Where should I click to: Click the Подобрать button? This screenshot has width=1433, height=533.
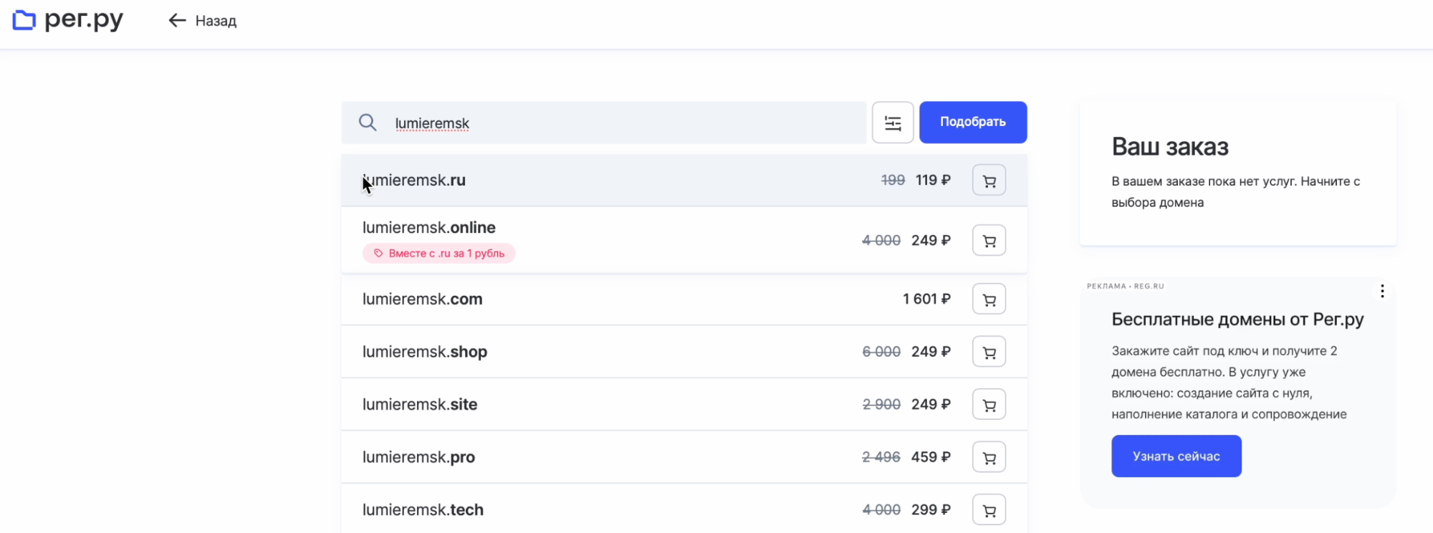click(972, 123)
